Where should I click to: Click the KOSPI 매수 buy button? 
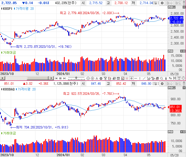(169, 3)
